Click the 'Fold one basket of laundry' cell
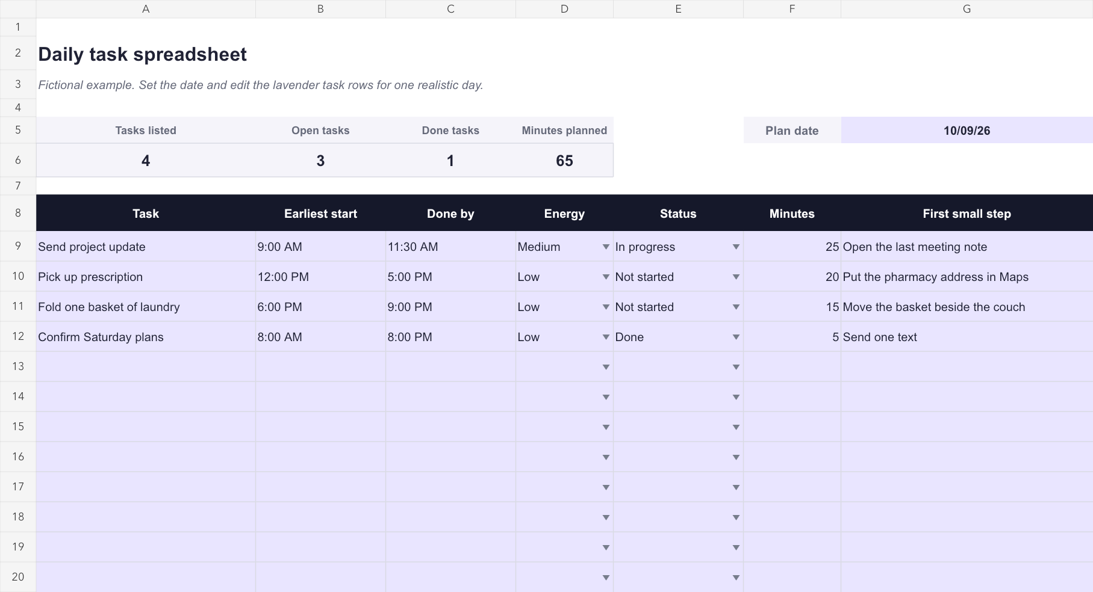Screen dimensions: 1093x592 tap(146, 307)
